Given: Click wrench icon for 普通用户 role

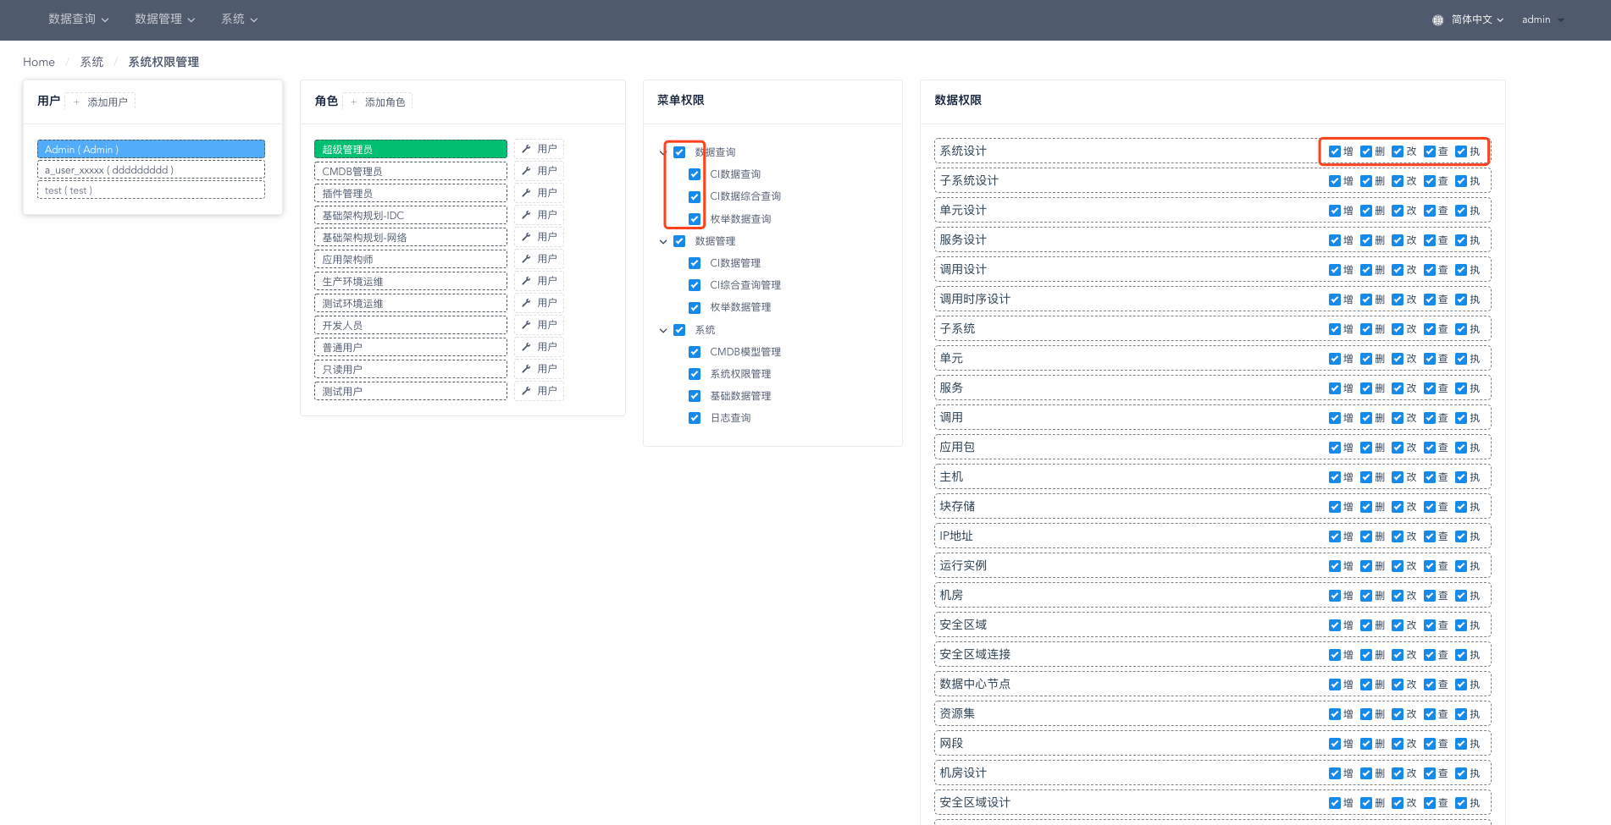Looking at the screenshot, I should coord(526,347).
